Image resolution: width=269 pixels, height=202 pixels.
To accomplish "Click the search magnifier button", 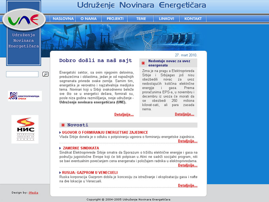I will point(45,74).
